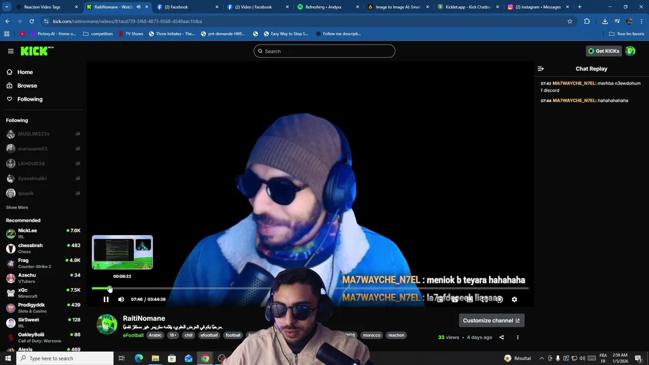Screen dimensions: 649x365
Task: Open marouane53 followed channel
Action: [x=43, y=149]
